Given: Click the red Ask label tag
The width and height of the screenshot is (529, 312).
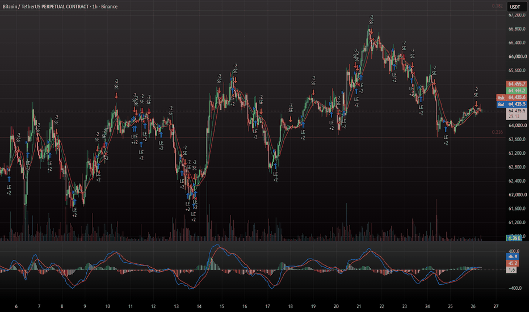Looking at the screenshot, I should point(501,98).
